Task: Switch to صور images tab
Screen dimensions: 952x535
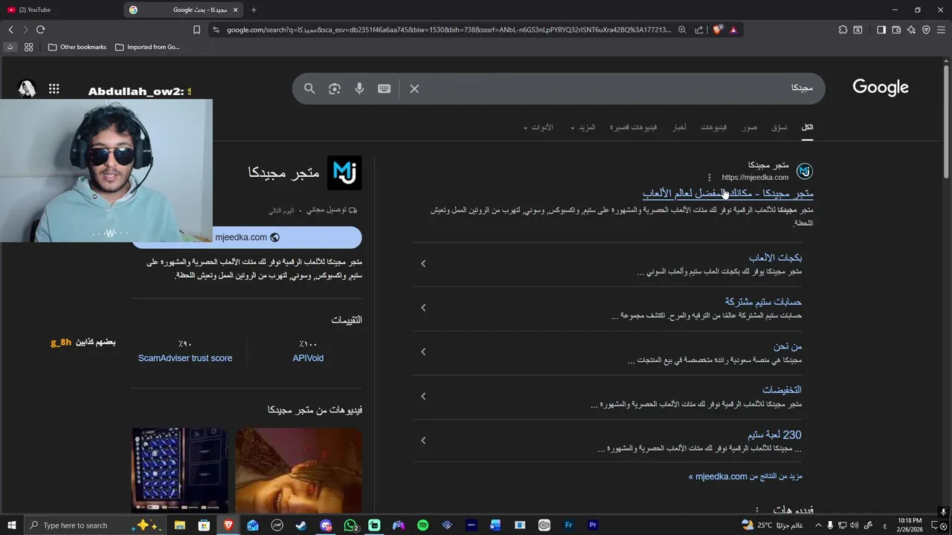Action: (x=750, y=127)
